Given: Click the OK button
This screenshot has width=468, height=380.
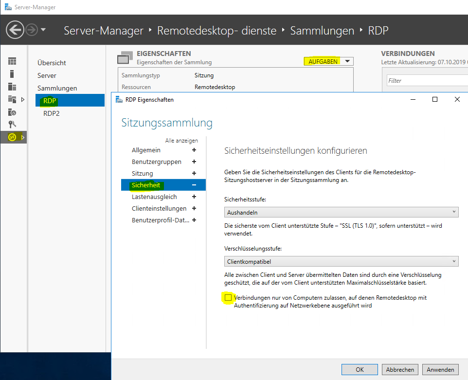Looking at the screenshot, I should click(x=359, y=369).
